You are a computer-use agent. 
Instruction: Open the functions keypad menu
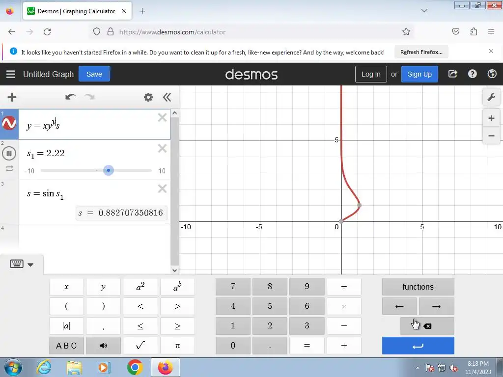click(418, 287)
